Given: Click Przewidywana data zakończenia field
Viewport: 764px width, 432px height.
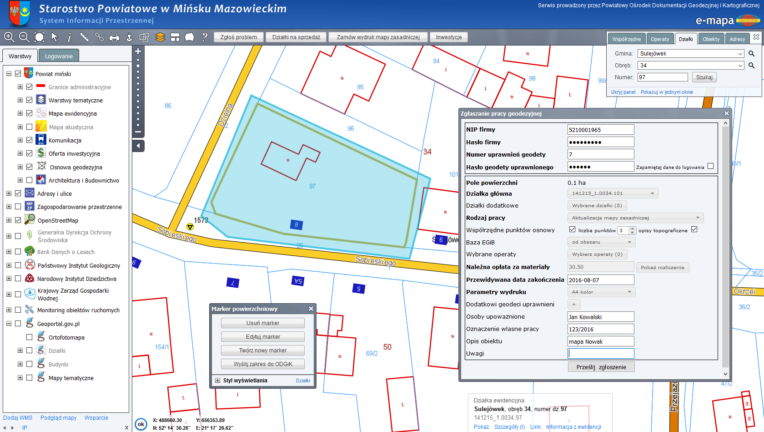Looking at the screenshot, I should (x=601, y=280).
